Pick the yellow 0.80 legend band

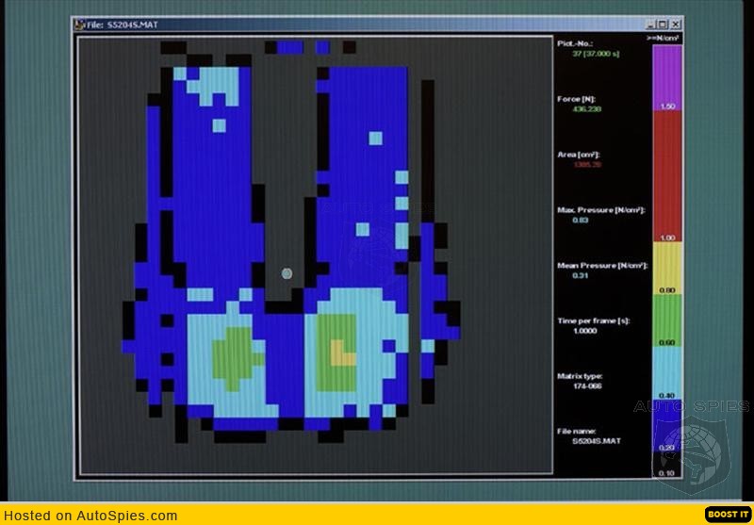(666, 268)
